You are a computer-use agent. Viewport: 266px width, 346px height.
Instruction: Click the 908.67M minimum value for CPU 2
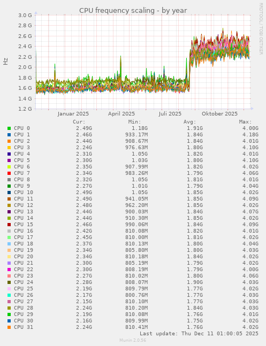pos(136,141)
